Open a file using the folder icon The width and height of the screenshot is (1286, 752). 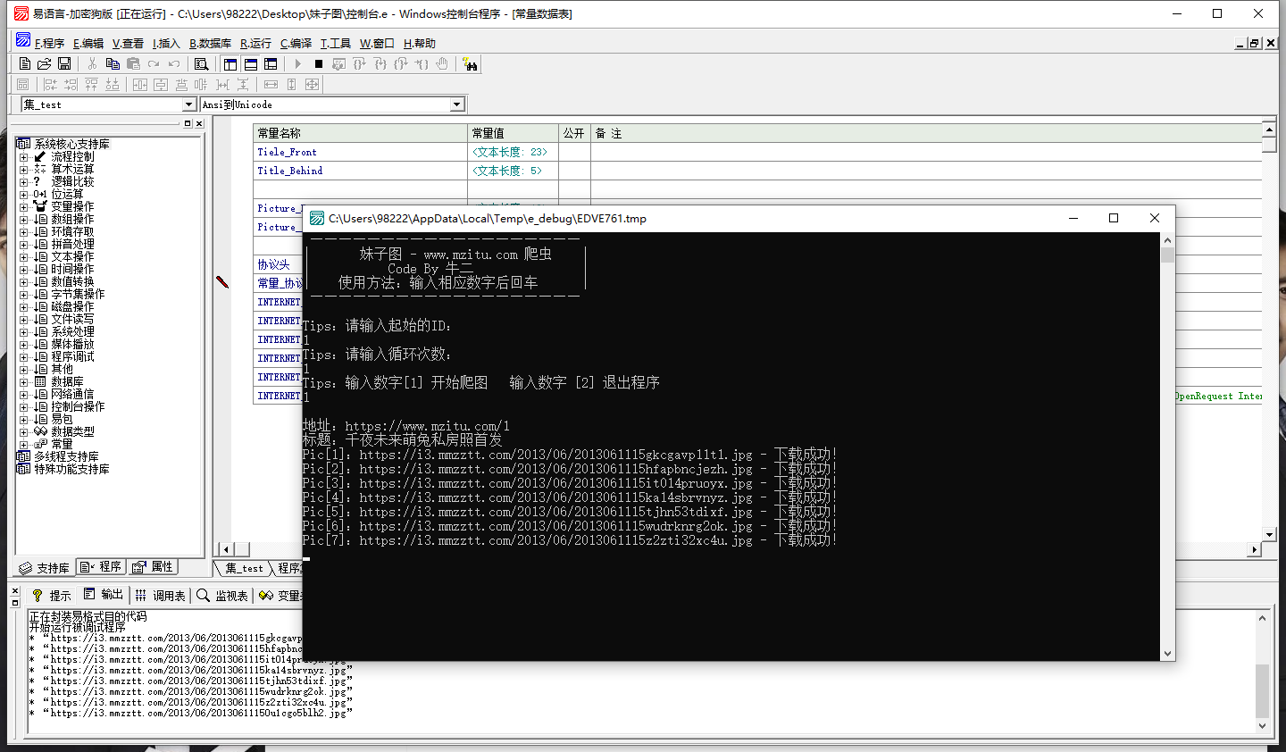(x=44, y=64)
